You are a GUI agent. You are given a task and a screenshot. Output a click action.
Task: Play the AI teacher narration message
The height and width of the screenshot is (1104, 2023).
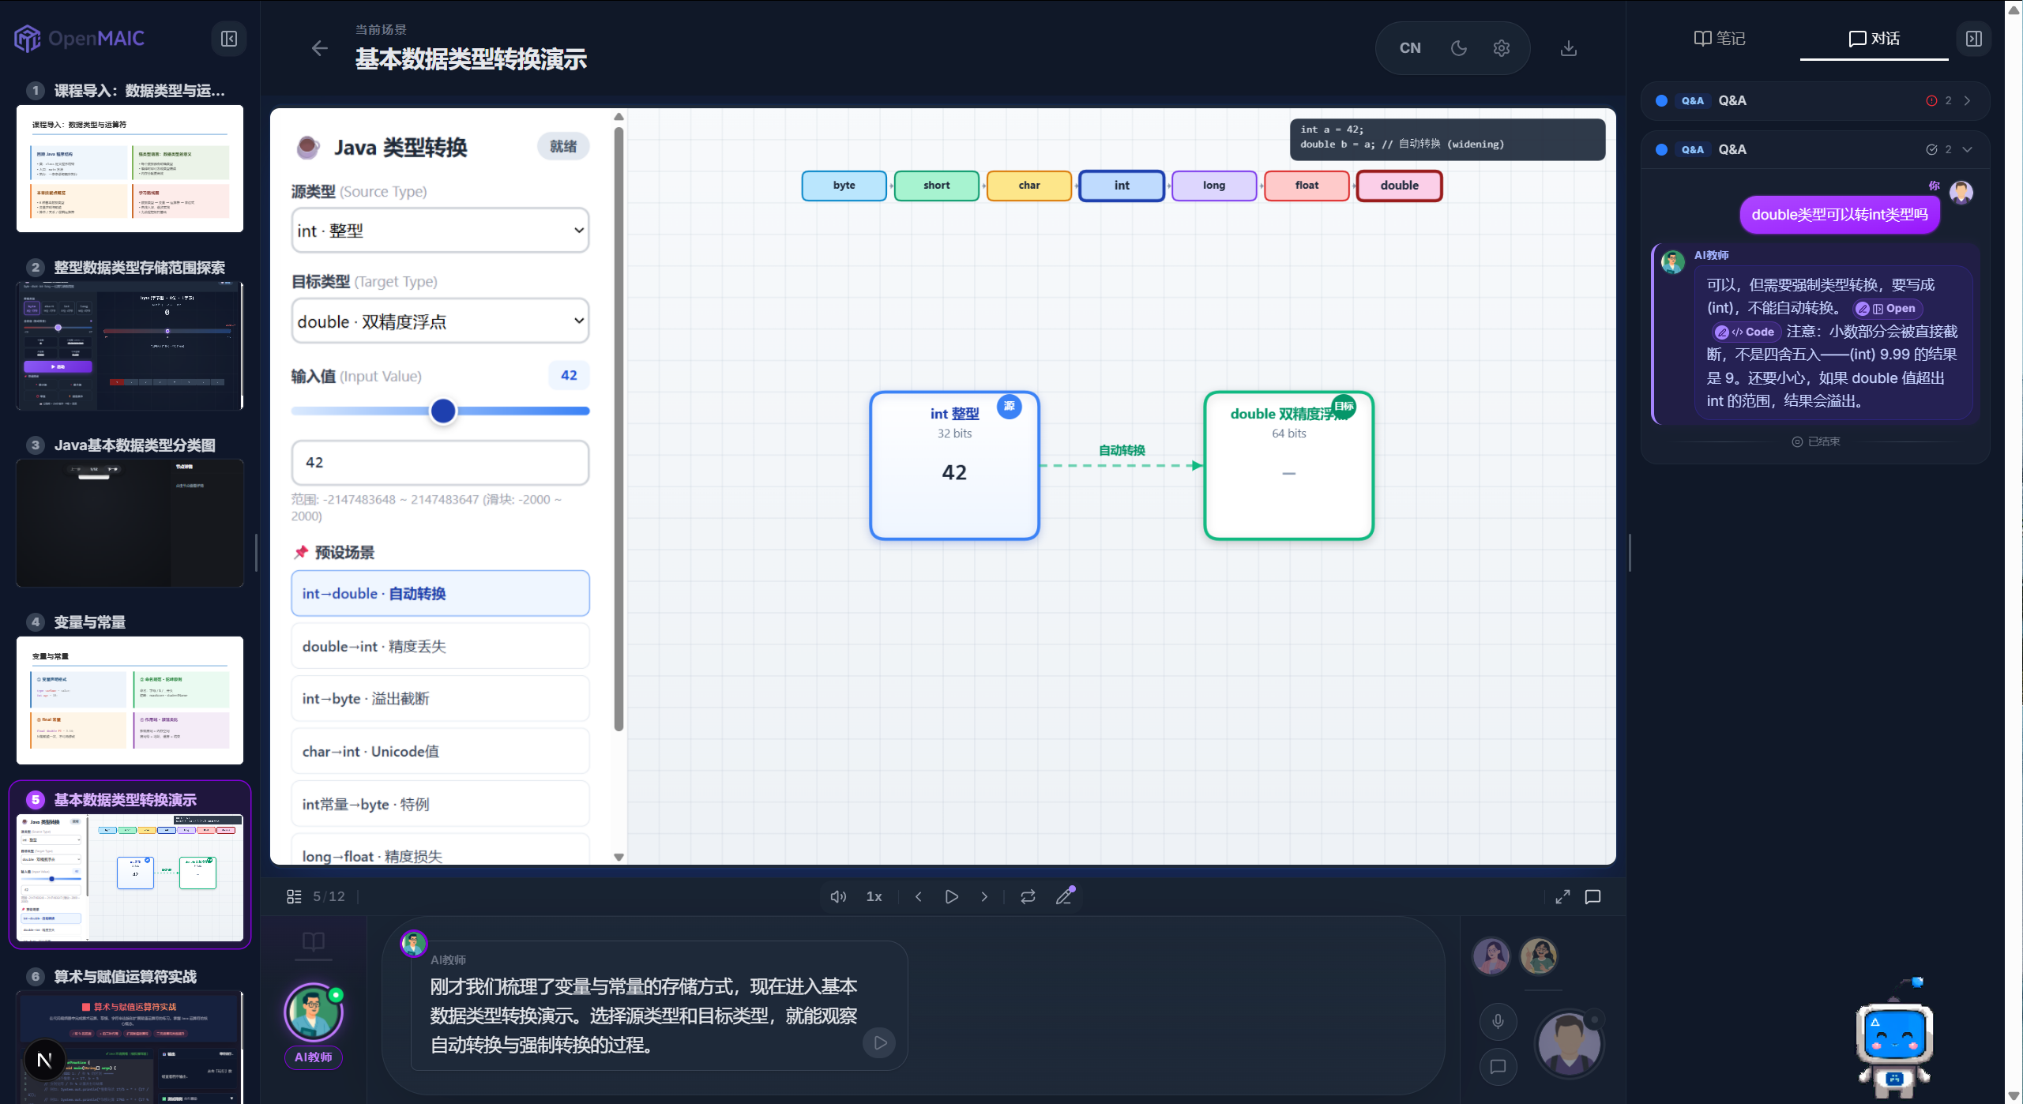880,1043
